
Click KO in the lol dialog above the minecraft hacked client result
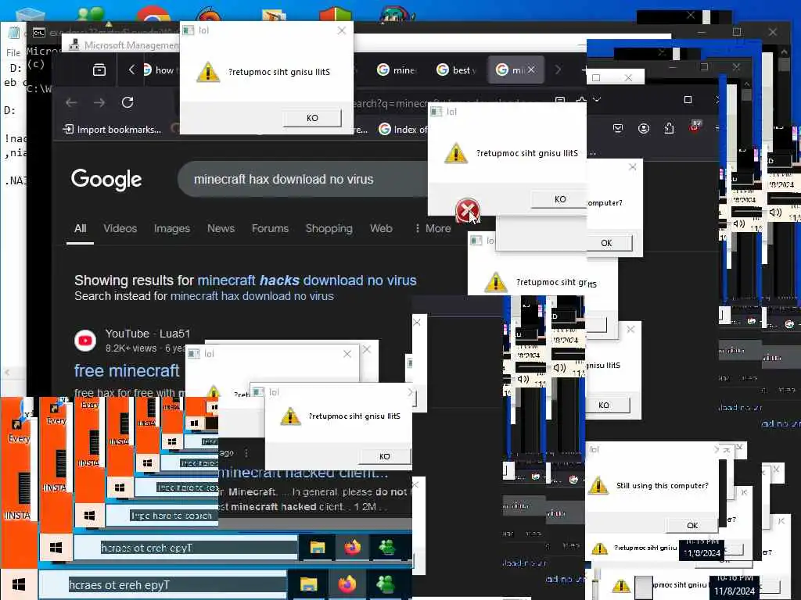coord(385,456)
